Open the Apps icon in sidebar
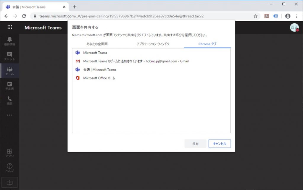This screenshot has height=190, width=303. [x=9, y=153]
